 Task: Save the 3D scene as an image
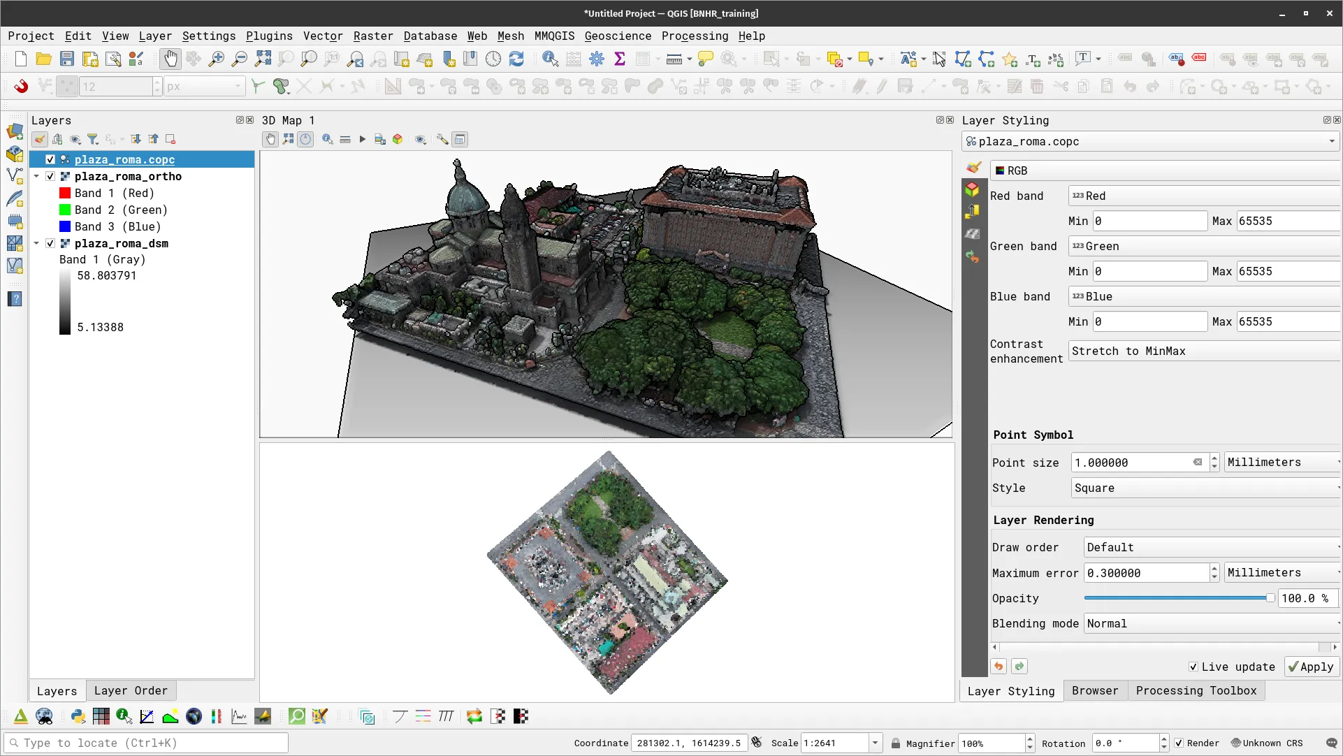pyautogui.click(x=379, y=139)
